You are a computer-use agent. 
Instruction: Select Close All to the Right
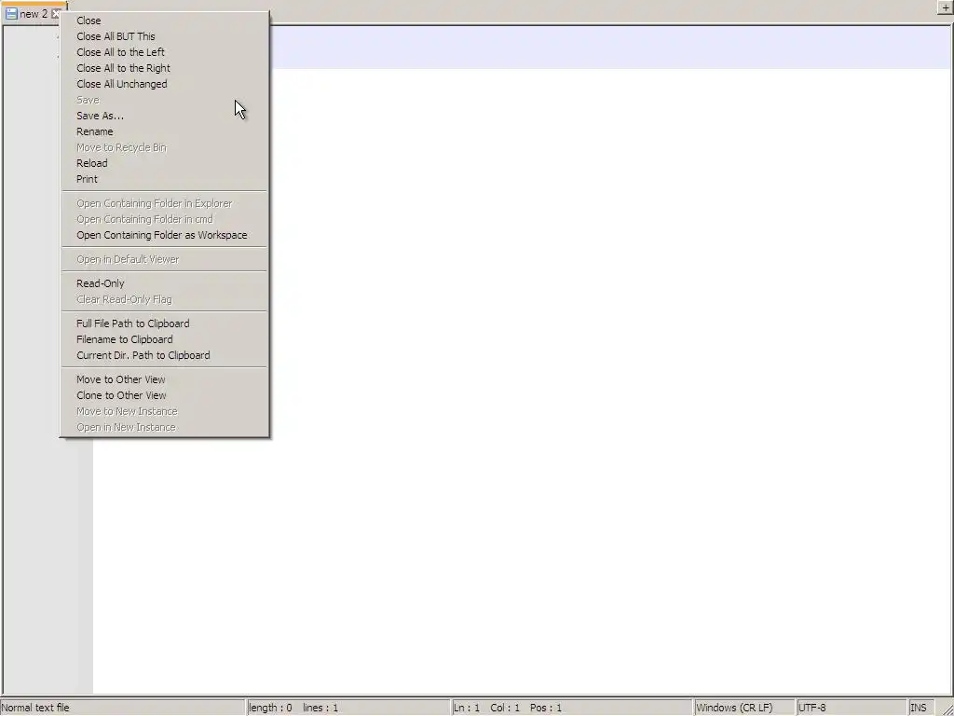pyautogui.click(x=165, y=68)
